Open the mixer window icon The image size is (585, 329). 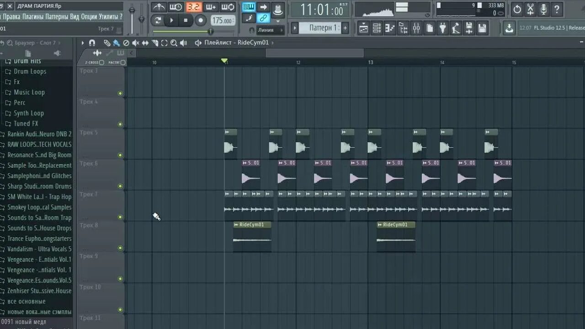(x=416, y=28)
